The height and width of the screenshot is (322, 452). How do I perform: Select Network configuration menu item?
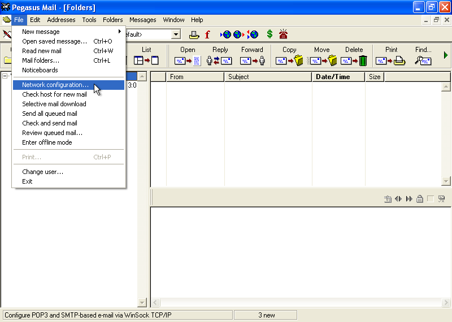pyautogui.click(x=68, y=85)
